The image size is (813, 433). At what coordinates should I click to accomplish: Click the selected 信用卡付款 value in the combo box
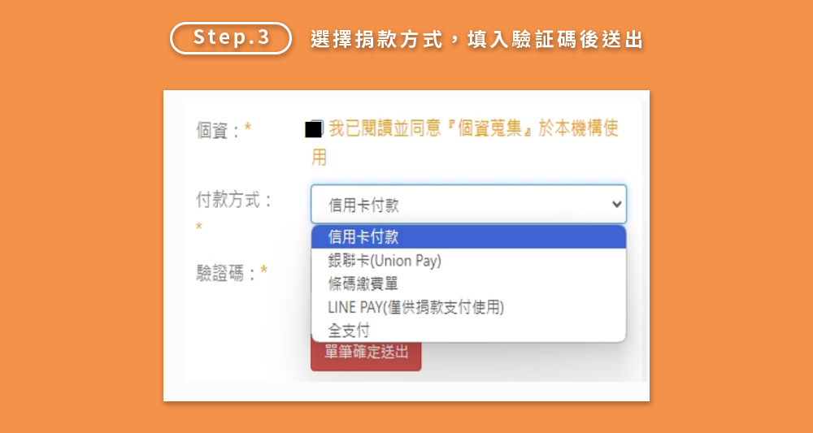(x=363, y=205)
